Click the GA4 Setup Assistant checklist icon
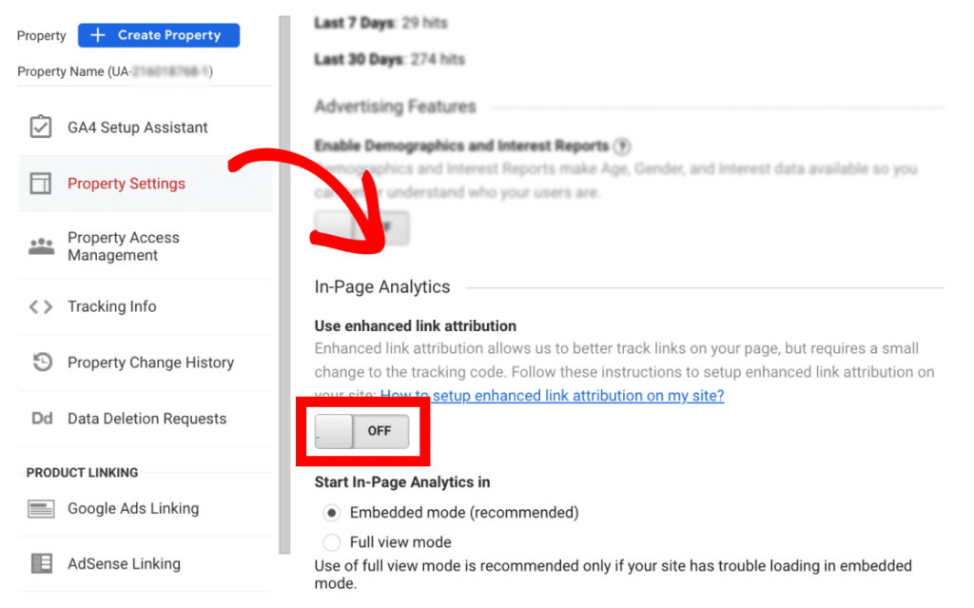The height and width of the screenshot is (608, 974). tap(41, 127)
